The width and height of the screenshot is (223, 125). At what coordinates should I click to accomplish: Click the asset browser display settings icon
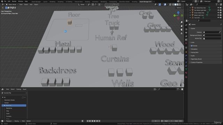coord(155,89)
